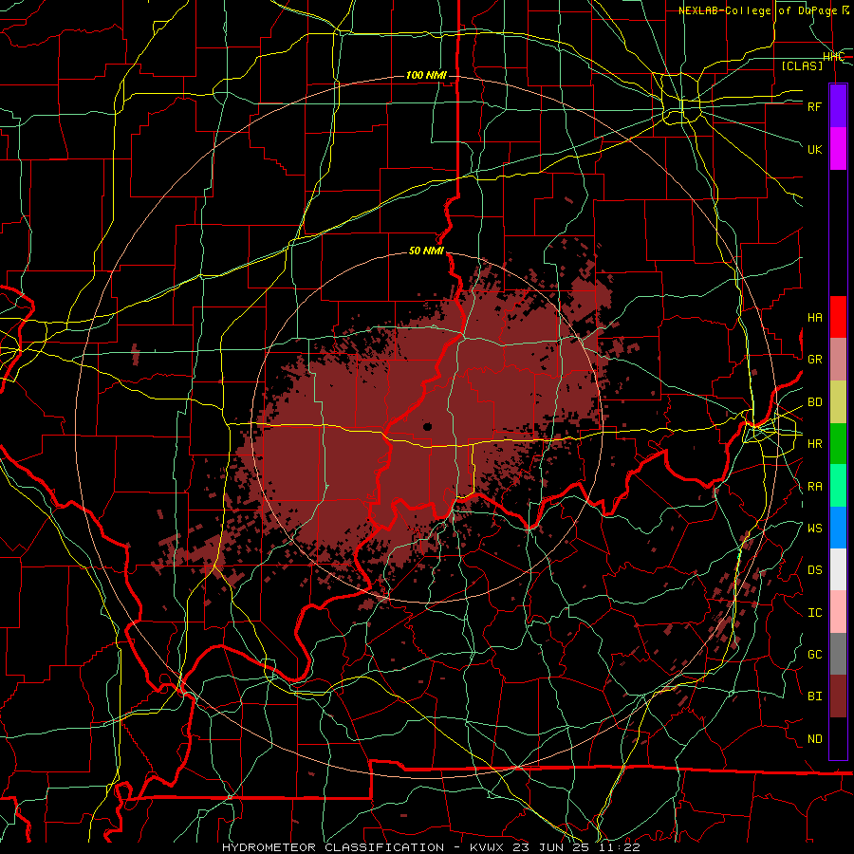
Task: Click the [CLAS] label above the legend
Action: (802, 65)
